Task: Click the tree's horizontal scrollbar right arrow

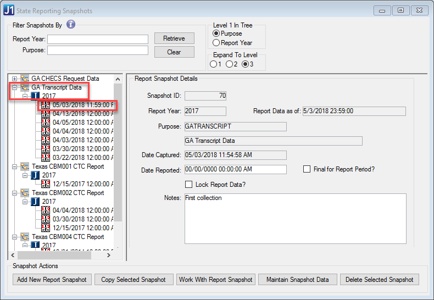Action: 109,255
